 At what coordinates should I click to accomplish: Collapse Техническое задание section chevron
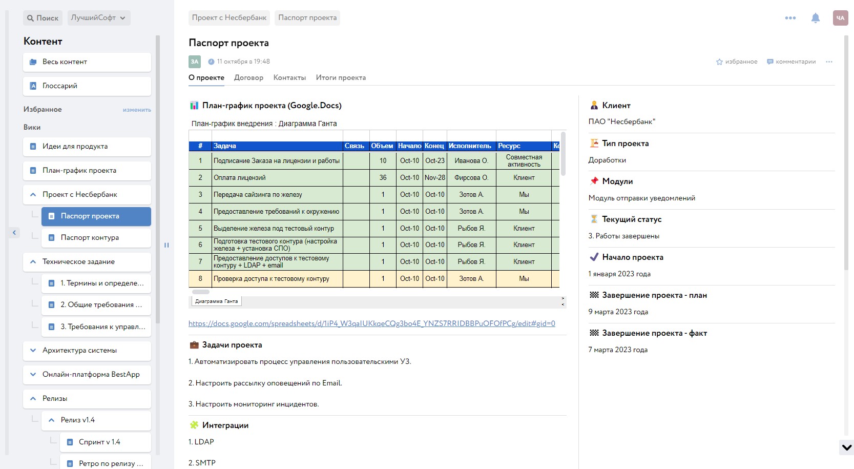pos(33,262)
